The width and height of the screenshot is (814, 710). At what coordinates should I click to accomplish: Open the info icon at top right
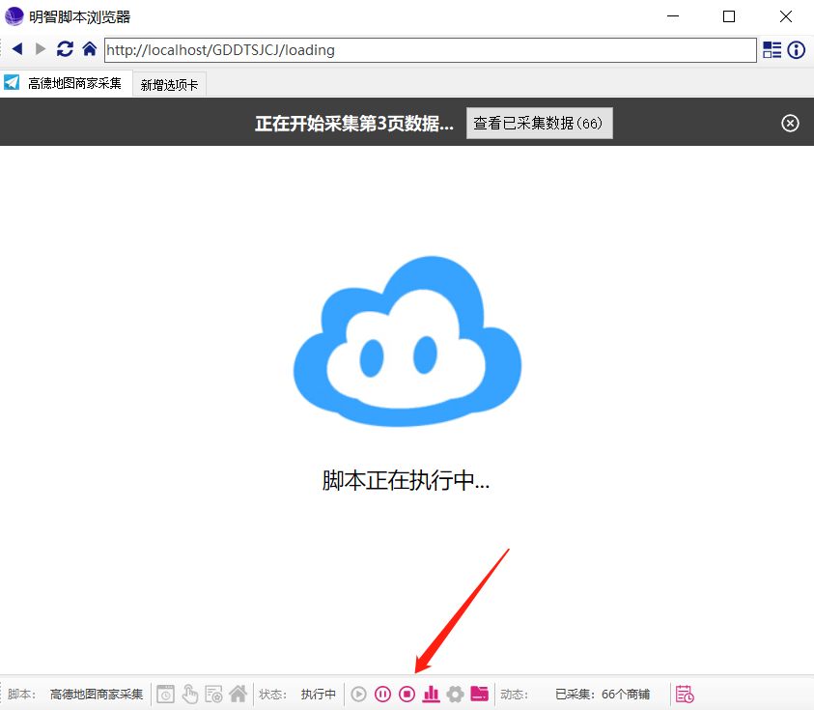pyautogui.click(x=797, y=50)
